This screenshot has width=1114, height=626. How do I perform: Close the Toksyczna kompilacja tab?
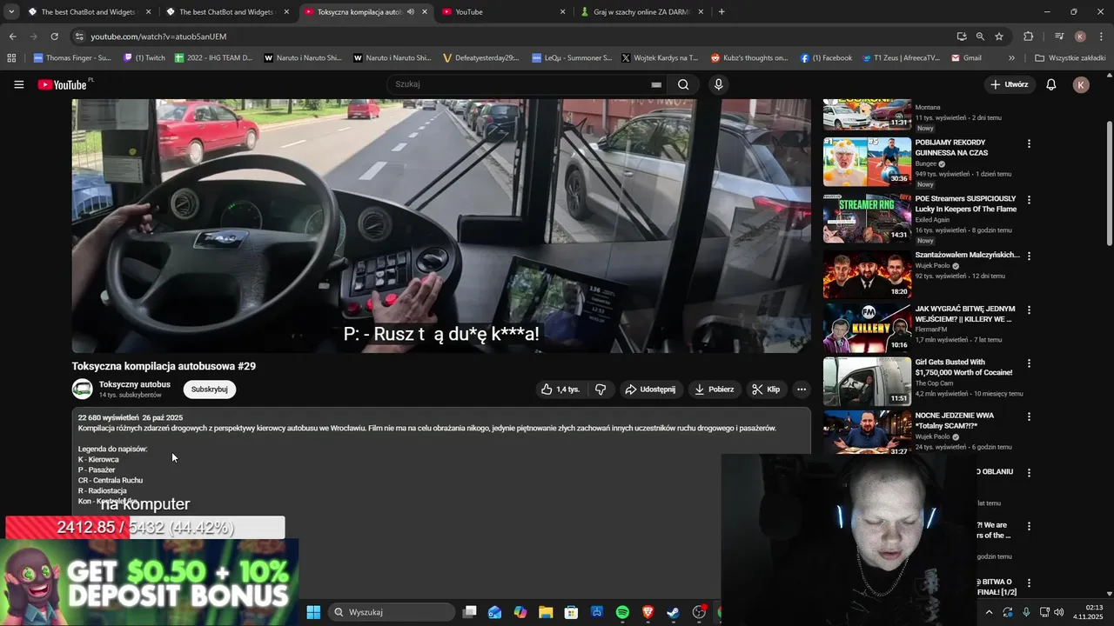pos(425,12)
